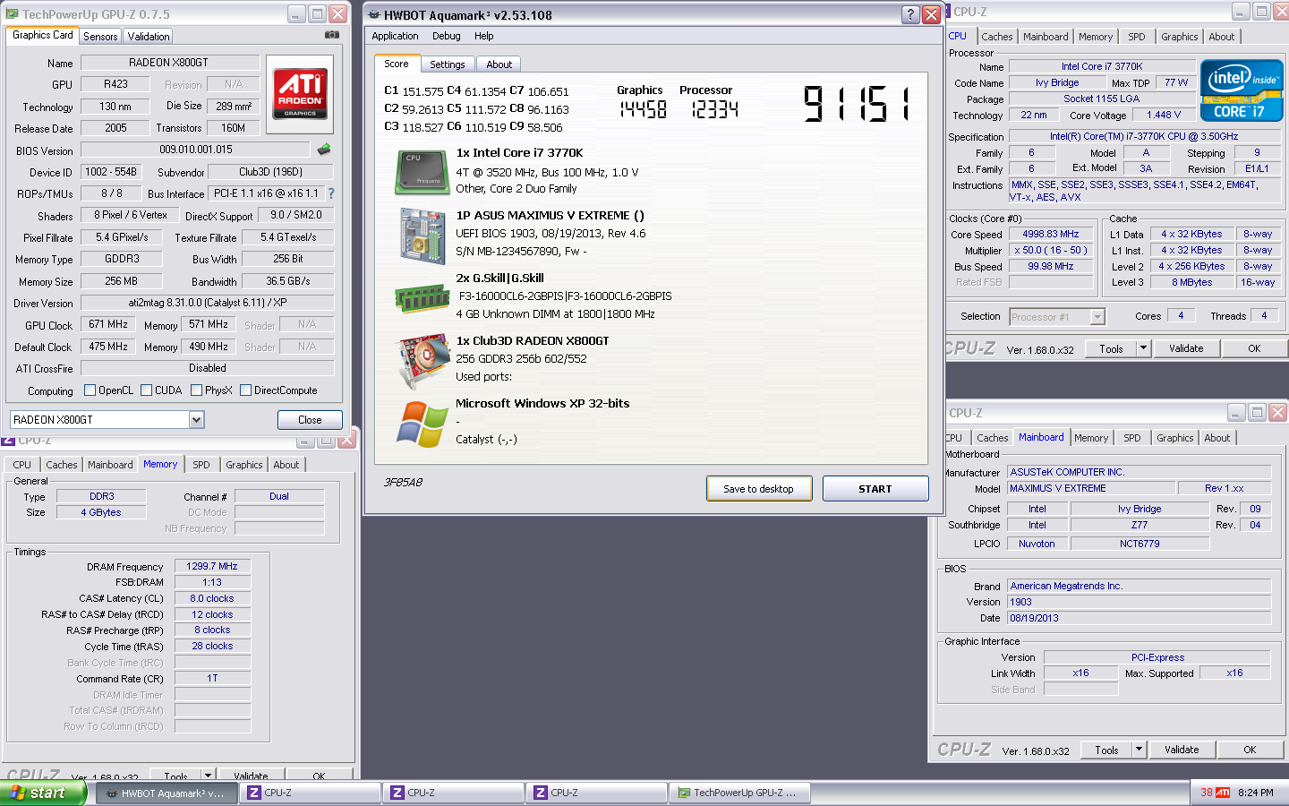Click Close button in GPU-Z
The height and width of the screenshot is (806, 1289).
click(310, 420)
